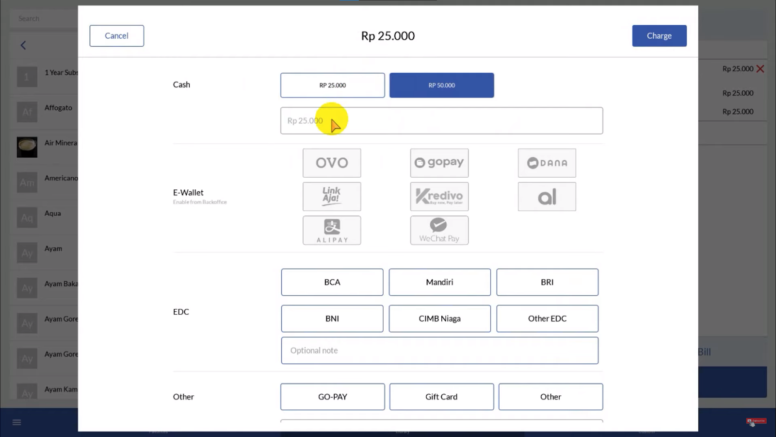The height and width of the screenshot is (437, 776).
Task: Open the hamburger menu at bottom left
Action: pos(17,422)
